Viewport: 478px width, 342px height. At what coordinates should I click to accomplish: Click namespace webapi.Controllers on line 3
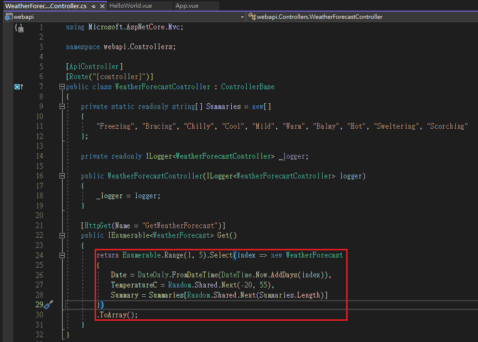pyautogui.click(x=121, y=47)
